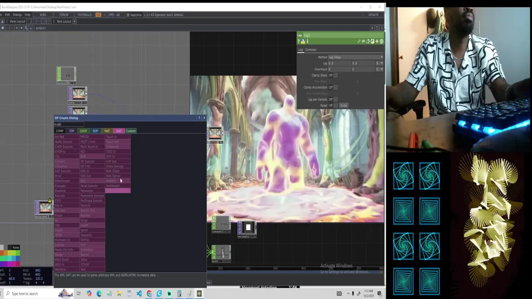Screen dimensions: 532x299
Task: Click first Lag value field 0.6
Action: tap(340, 63)
